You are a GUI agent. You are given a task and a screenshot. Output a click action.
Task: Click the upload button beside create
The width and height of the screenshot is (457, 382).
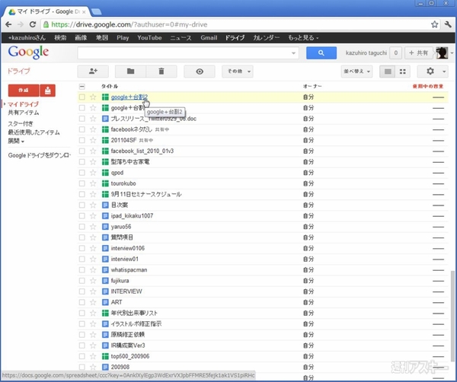[48, 91]
